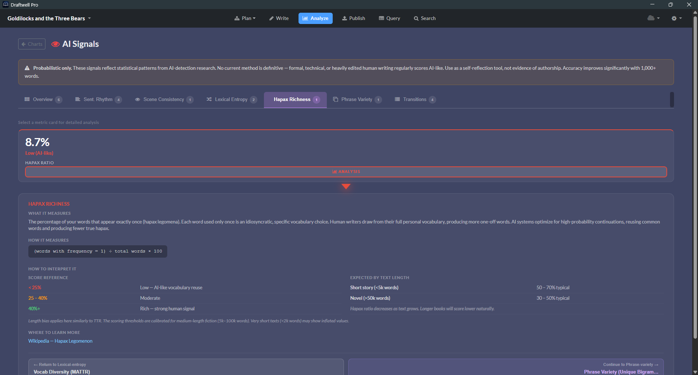
Task: Return to Lexical-entropy Vocab Diversity
Action: pyautogui.click(x=186, y=367)
